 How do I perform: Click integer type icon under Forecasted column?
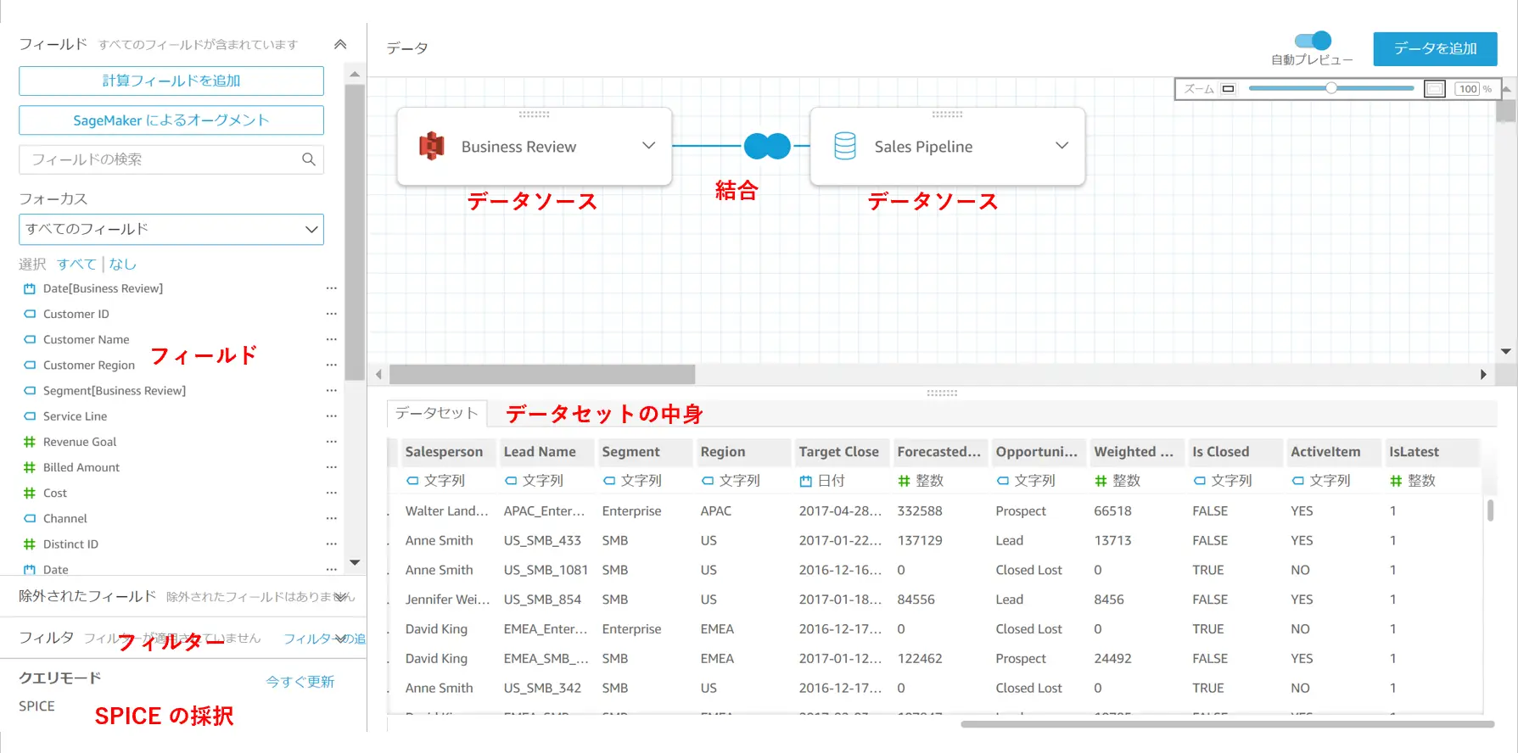point(905,481)
